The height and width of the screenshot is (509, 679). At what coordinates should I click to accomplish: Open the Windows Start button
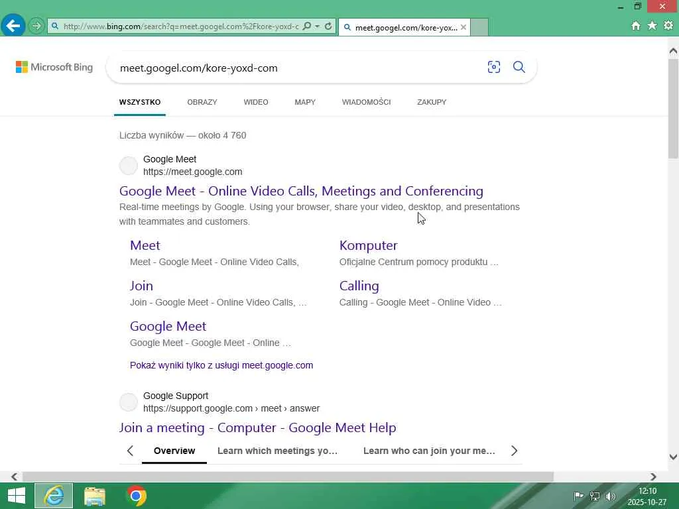coord(17,496)
